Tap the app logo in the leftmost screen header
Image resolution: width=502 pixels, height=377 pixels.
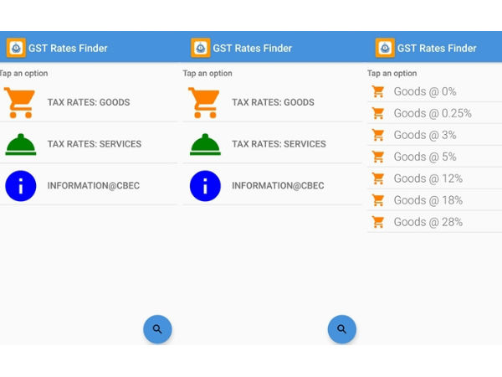pos(16,48)
